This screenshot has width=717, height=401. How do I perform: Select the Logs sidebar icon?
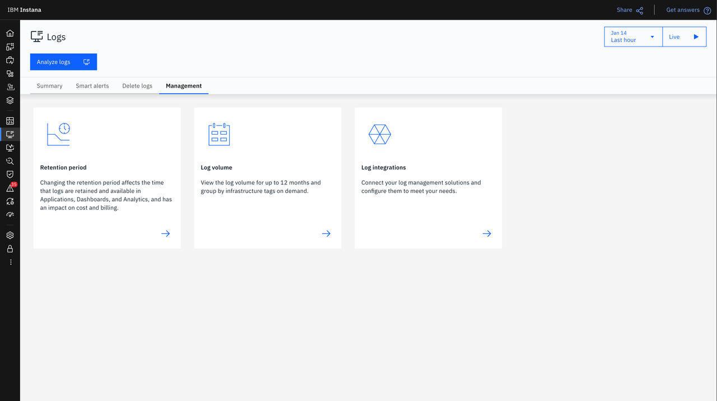[10, 134]
